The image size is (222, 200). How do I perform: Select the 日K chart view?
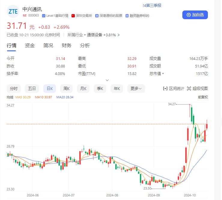point(50,89)
